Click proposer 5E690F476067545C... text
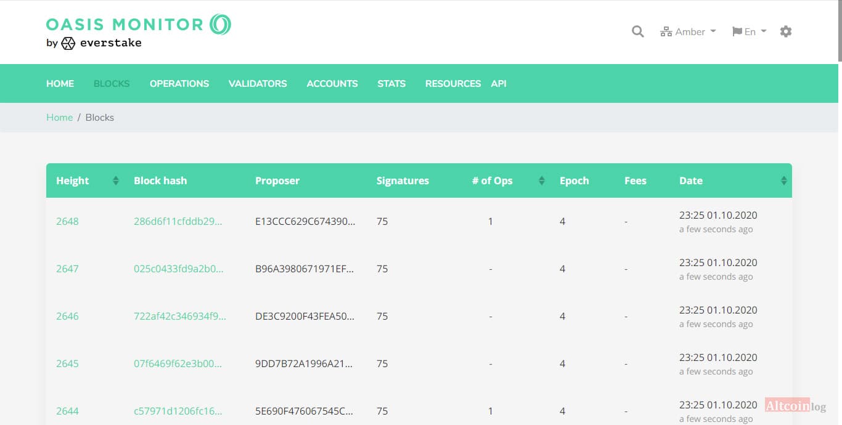The image size is (842, 425). point(305,411)
